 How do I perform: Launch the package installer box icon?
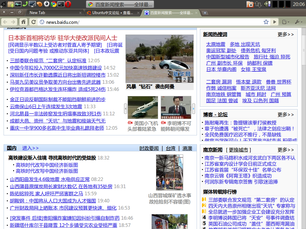coord(11,4)
